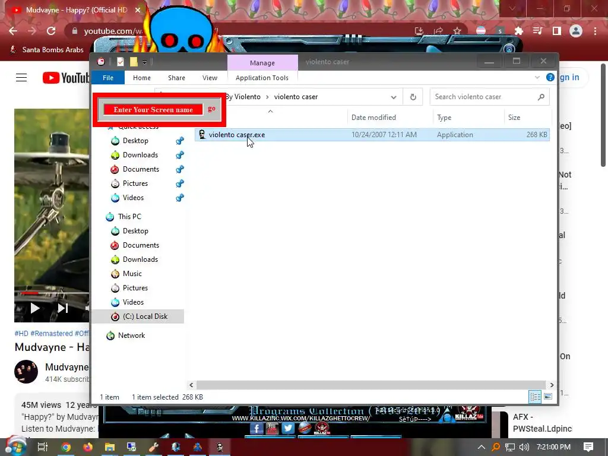
Task: Click the scrollbar left arrow in Explorer
Action: coord(191,385)
